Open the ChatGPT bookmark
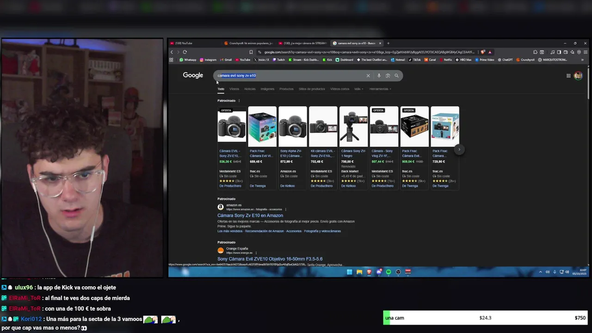The height and width of the screenshot is (333, 592). tap(505, 60)
